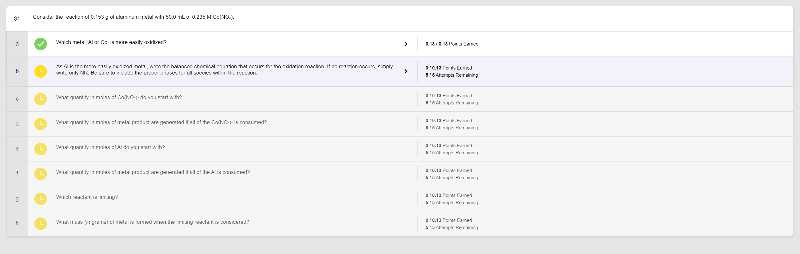Click '0.13 / 0.13 Points Earned' for part a

coord(452,44)
